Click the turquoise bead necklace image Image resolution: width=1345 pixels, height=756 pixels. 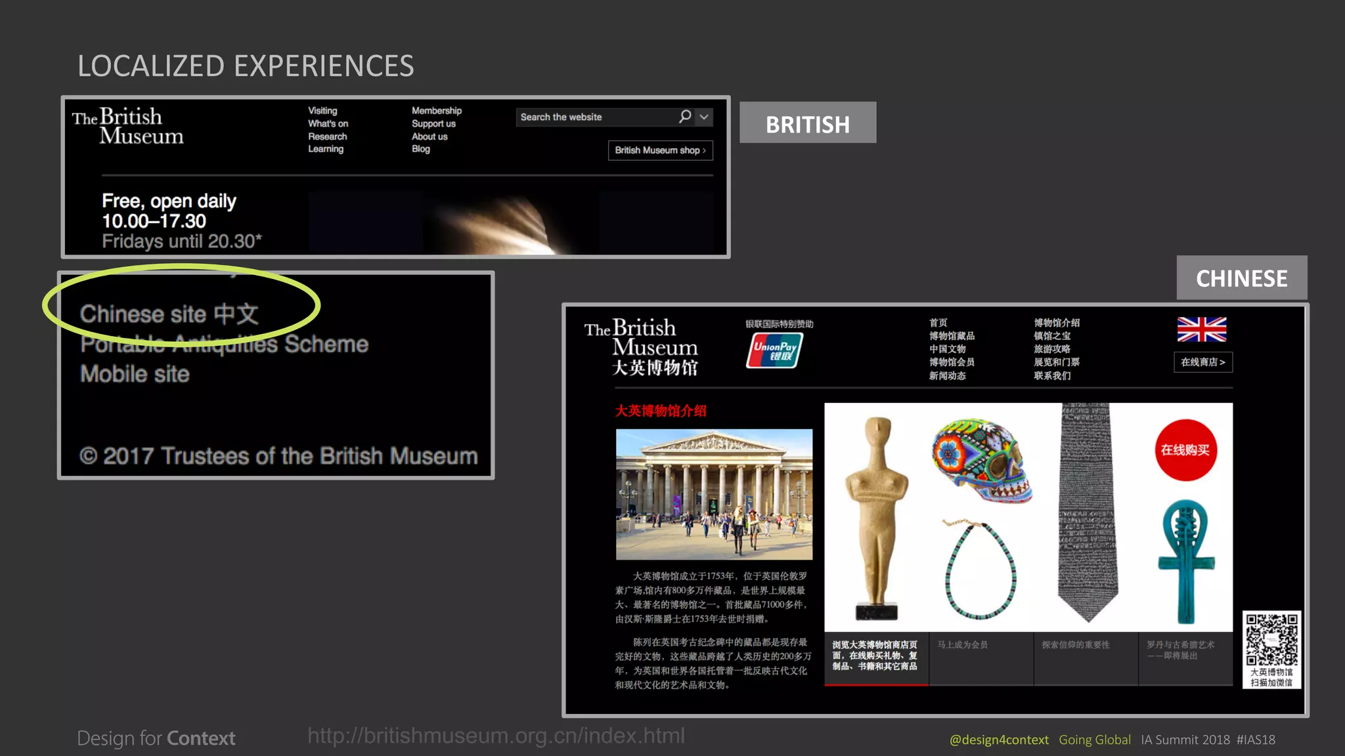tap(980, 568)
